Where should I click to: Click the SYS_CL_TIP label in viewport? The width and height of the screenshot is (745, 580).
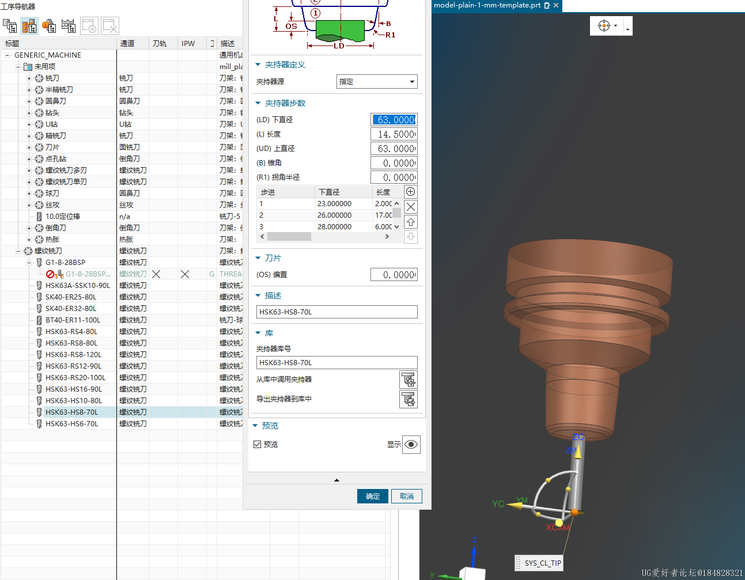(543, 563)
